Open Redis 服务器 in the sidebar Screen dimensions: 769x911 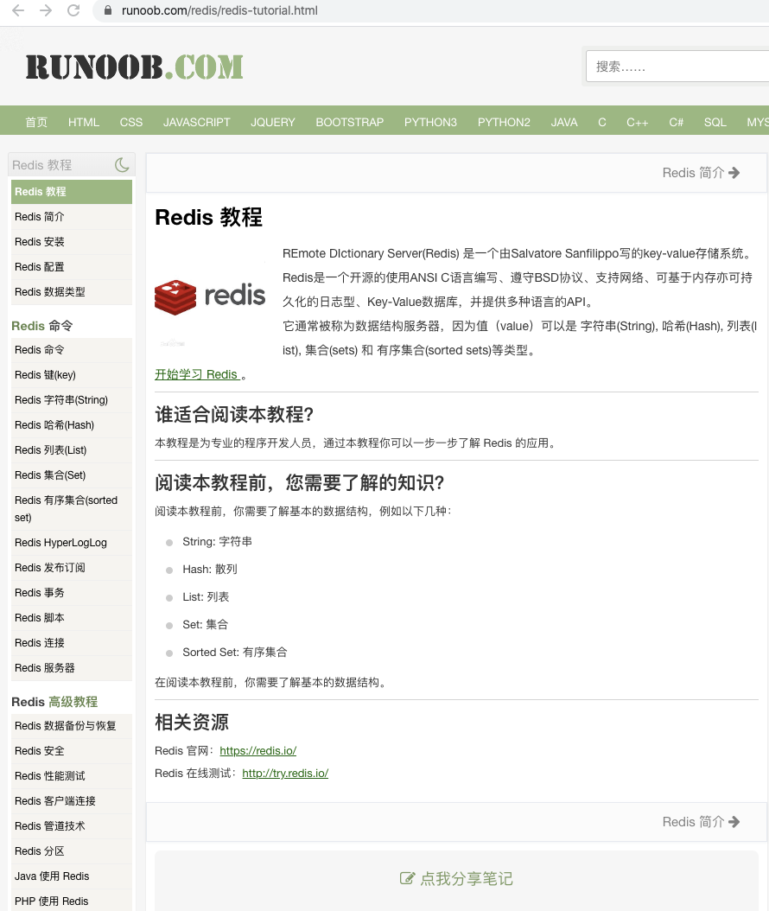point(72,667)
